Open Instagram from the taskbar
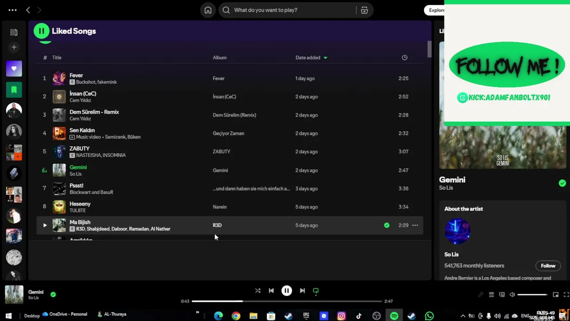This screenshot has height=321, width=570. [x=342, y=316]
